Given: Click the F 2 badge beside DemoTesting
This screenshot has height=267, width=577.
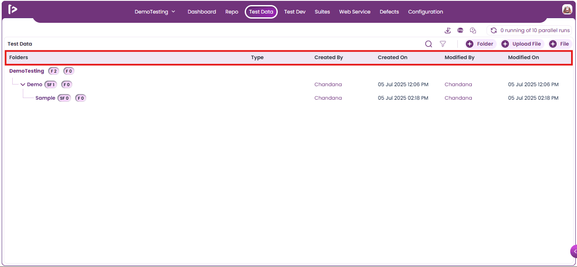Looking at the screenshot, I should pyautogui.click(x=54, y=71).
